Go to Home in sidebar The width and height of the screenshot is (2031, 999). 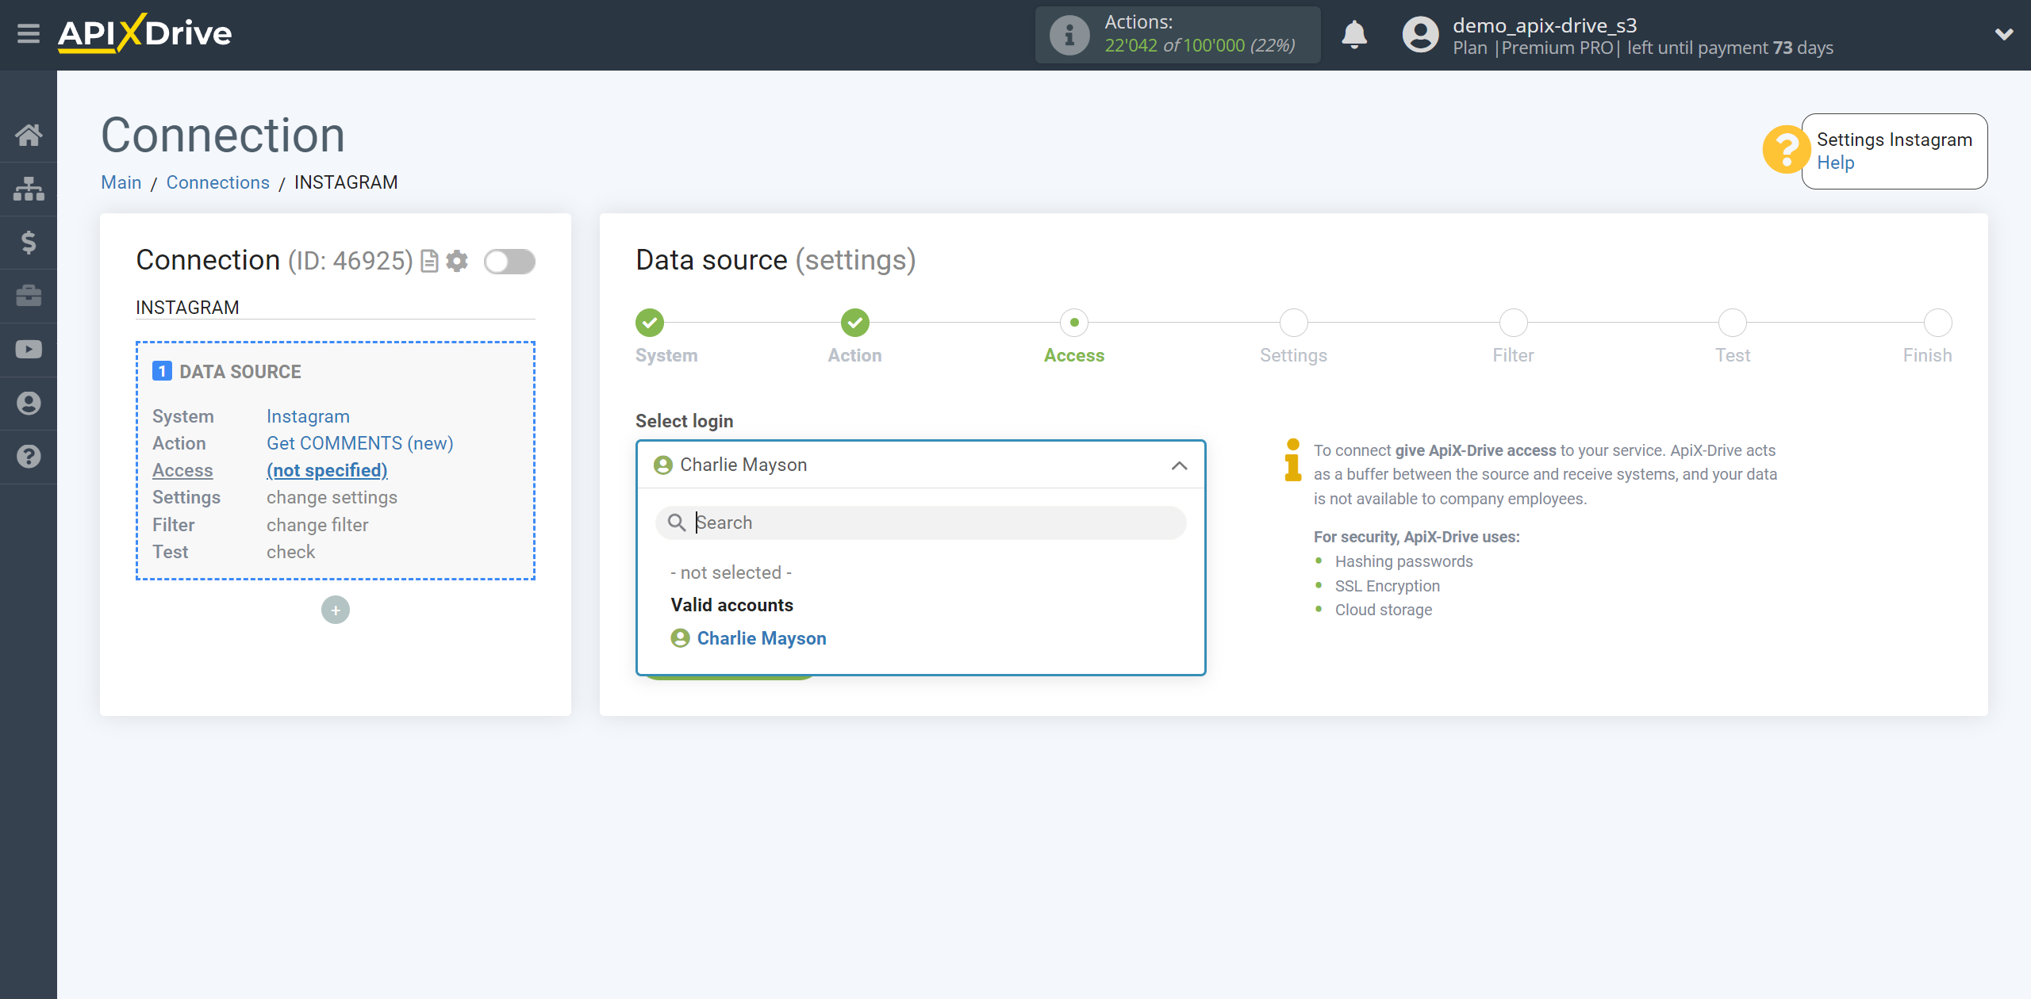[29, 135]
